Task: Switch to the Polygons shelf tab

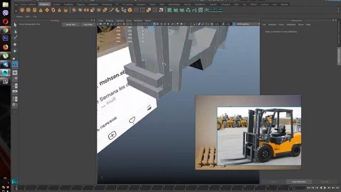Action: point(44,4)
